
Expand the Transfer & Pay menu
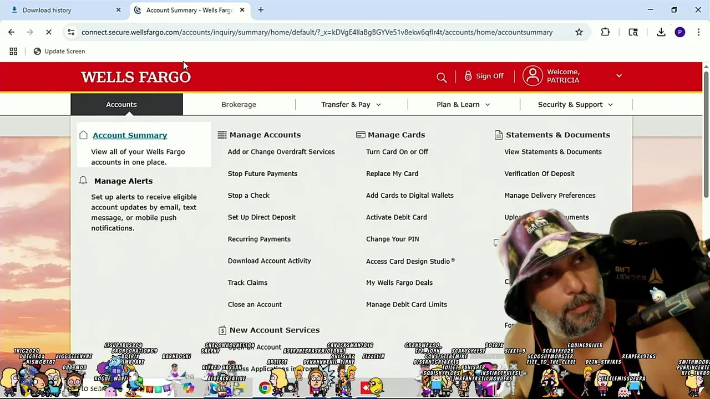pyautogui.click(x=351, y=104)
